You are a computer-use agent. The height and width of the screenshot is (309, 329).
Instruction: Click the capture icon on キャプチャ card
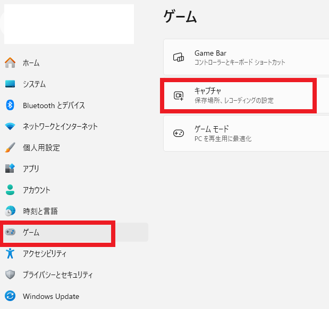click(x=179, y=95)
